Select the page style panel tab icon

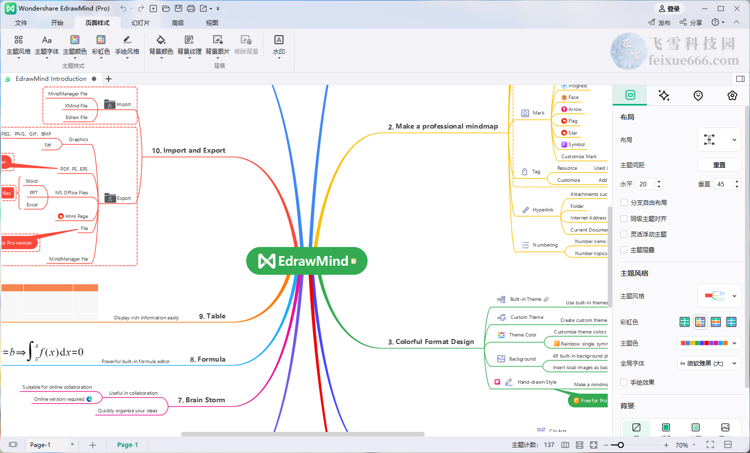click(630, 95)
